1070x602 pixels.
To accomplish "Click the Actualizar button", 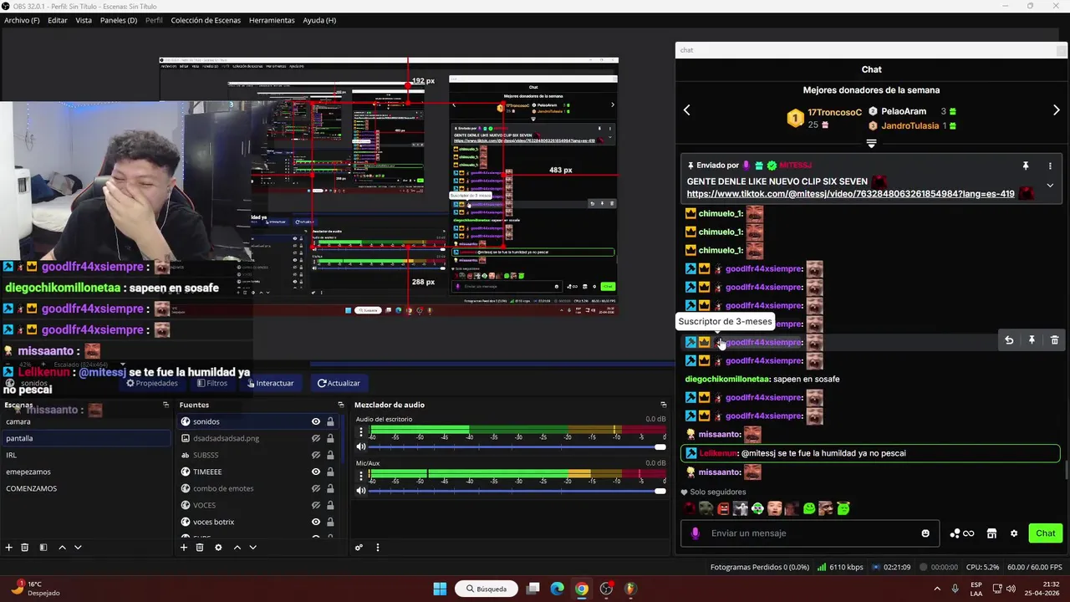I will tap(339, 383).
